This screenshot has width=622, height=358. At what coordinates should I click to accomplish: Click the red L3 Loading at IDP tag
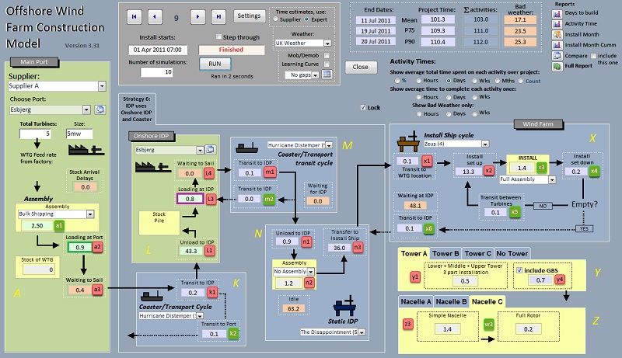[210, 199]
